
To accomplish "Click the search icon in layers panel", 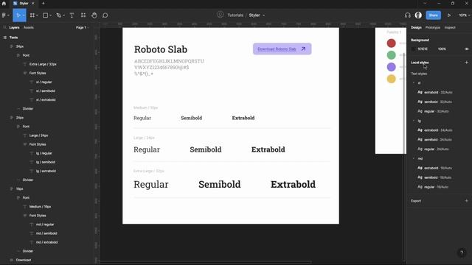I will coord(4,27).
